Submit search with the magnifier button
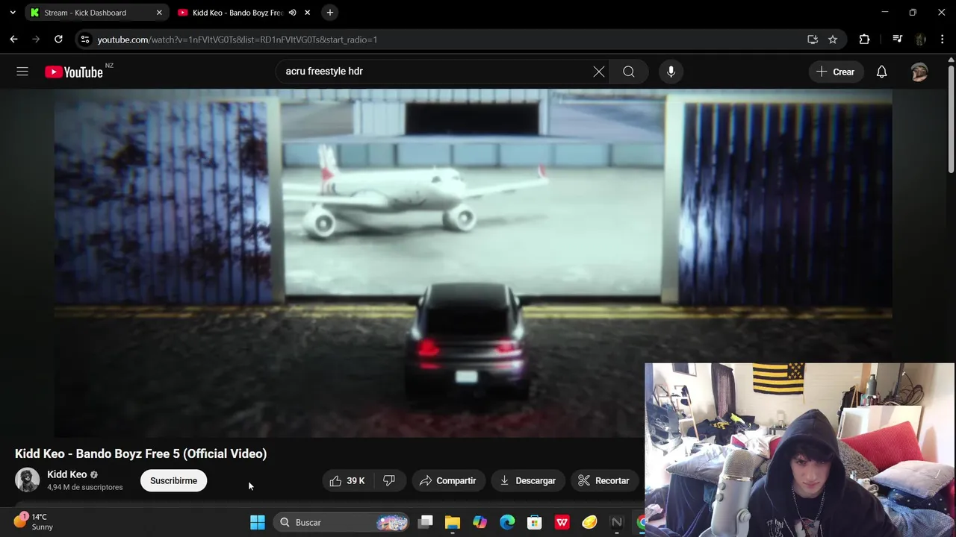956x537 pixels. [629, 72]
